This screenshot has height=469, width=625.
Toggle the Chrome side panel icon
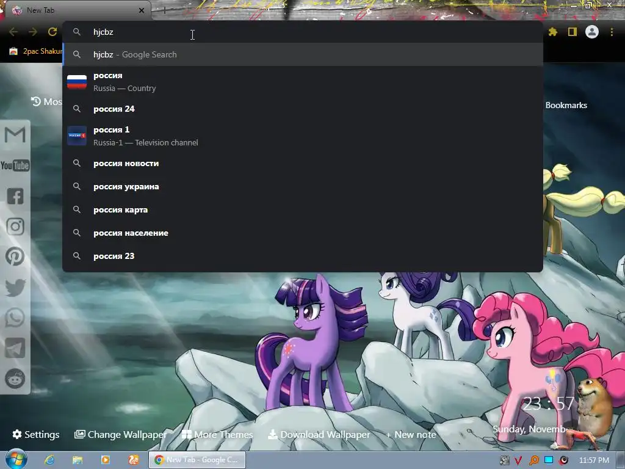[573, 32]
